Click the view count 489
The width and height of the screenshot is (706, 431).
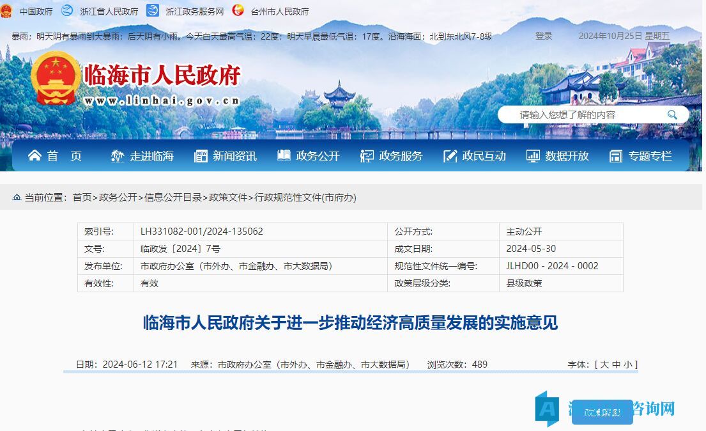tap(480, 364)
